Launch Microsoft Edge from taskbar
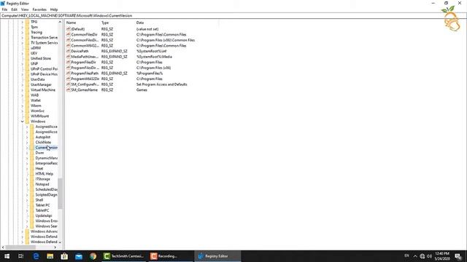The height and width of the screenshot is (262, 467). (36, 256)
